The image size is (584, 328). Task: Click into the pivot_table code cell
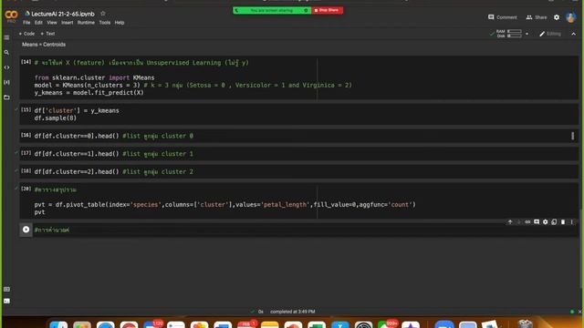(298, 200)
